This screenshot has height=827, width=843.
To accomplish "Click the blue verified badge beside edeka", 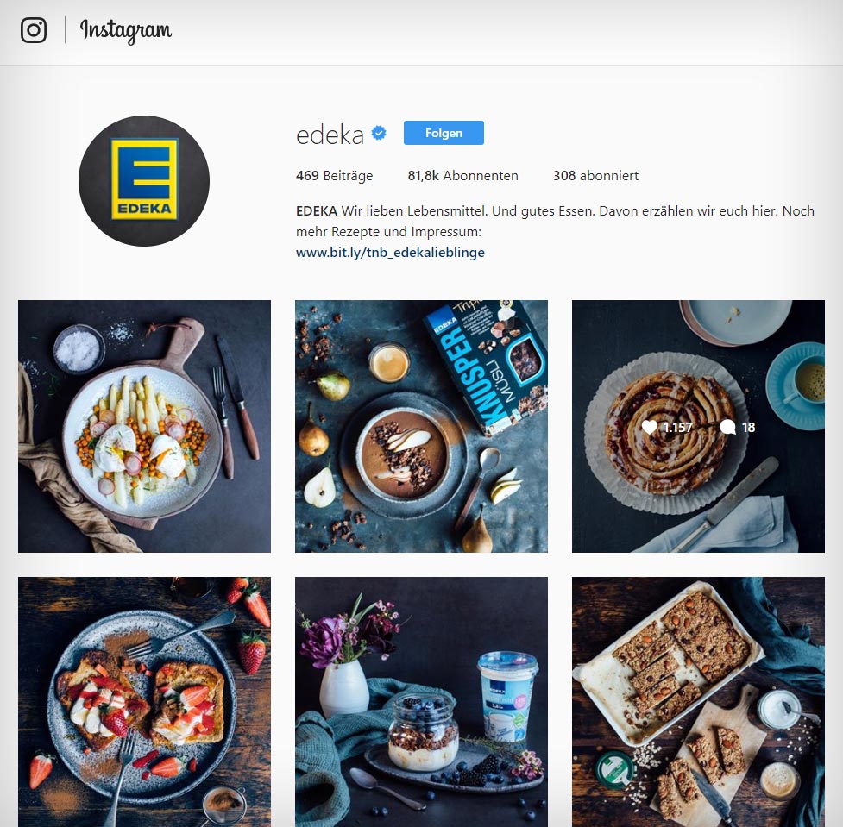I will pos(379,133).
